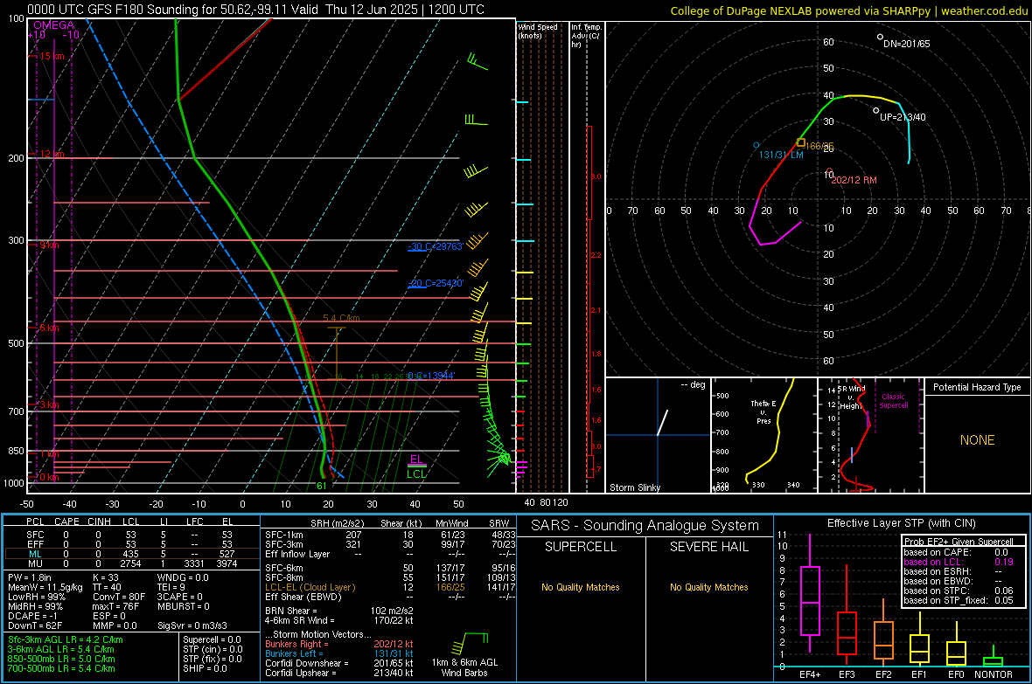Click the white storm slinky line

tap(662, 422)
